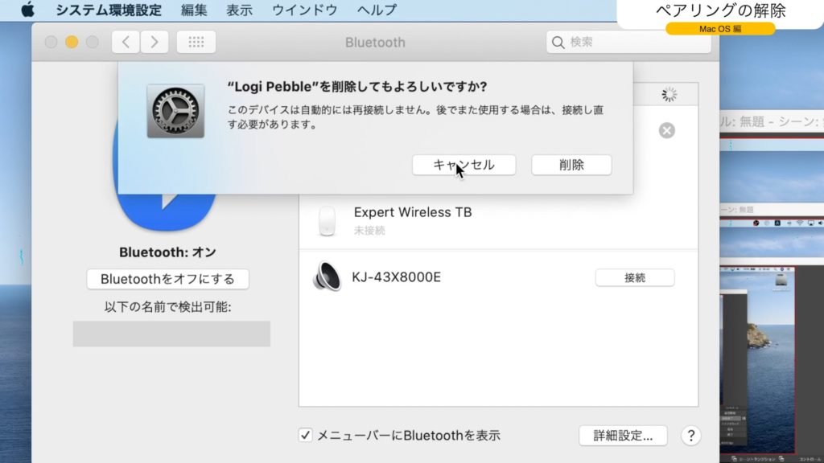Image resolution: width=824 pixels, height=463 pixels.
Task: Click the Bluetooth window title
Action: pos(375,43)
